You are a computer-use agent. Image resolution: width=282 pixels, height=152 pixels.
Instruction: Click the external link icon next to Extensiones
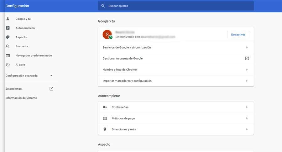[51, 88]
